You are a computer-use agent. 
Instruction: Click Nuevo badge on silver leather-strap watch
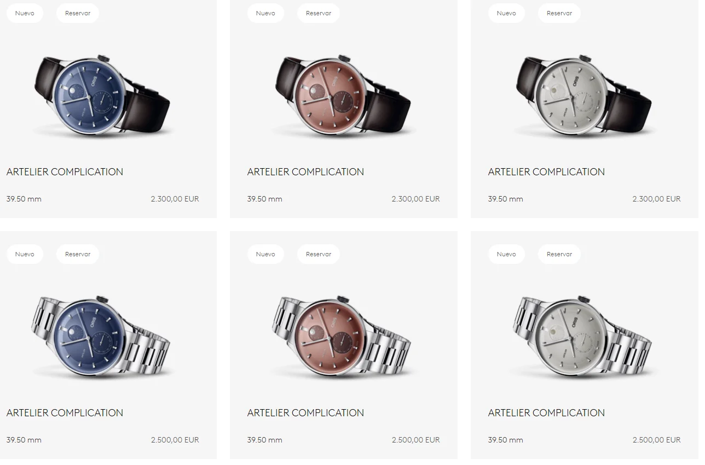[506, 13]
